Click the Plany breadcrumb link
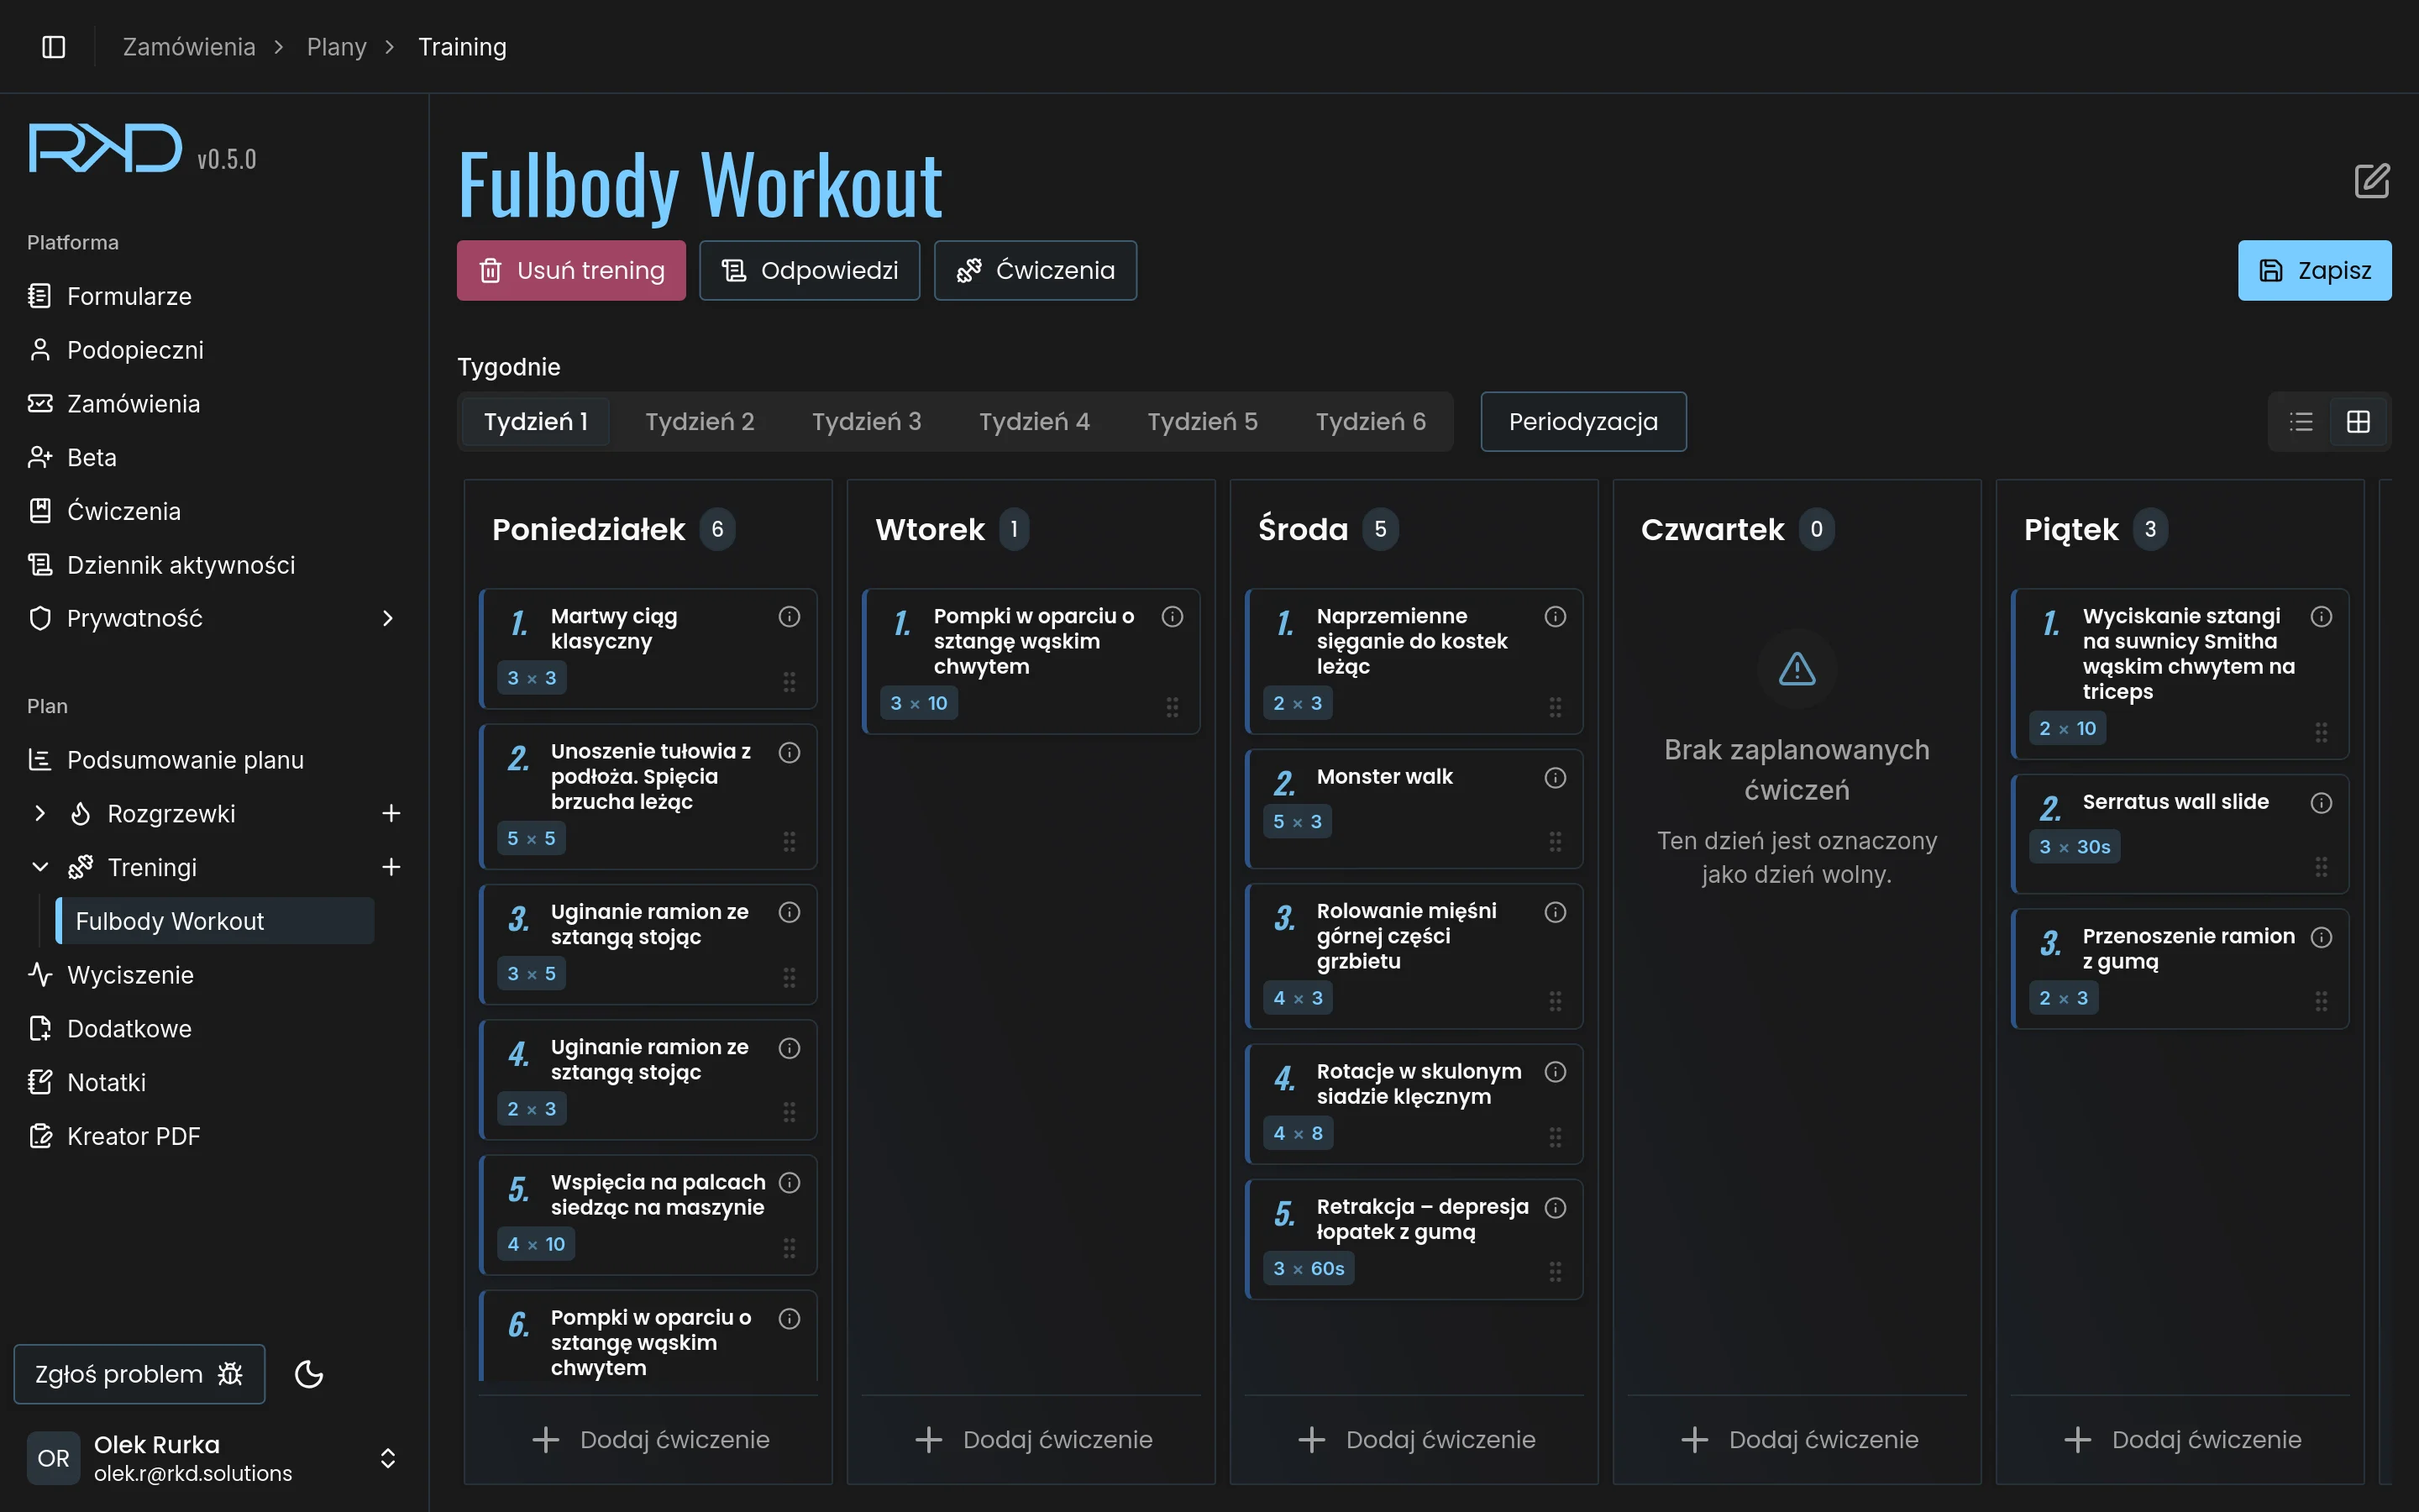 coord(336,47)
